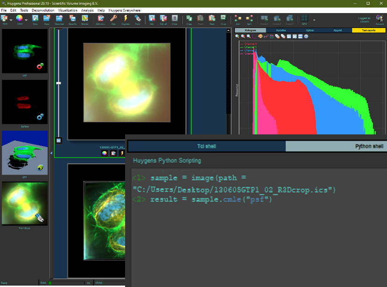387x287 pixels.
Task: Click the Split channels toolbar icon
Action: [x=249, y=19]
